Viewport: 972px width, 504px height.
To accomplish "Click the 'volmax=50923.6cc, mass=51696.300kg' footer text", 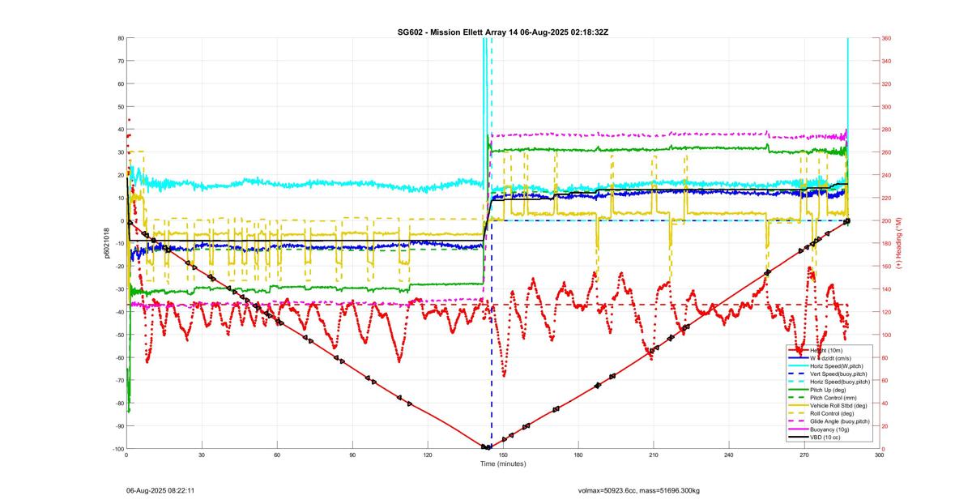I will click(x=639, y=490).
